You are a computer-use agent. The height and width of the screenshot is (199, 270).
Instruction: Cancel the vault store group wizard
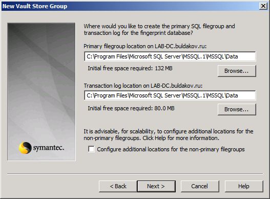click(200, 186)
